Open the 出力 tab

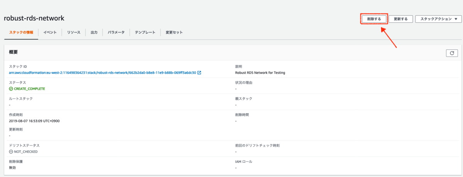94,32
